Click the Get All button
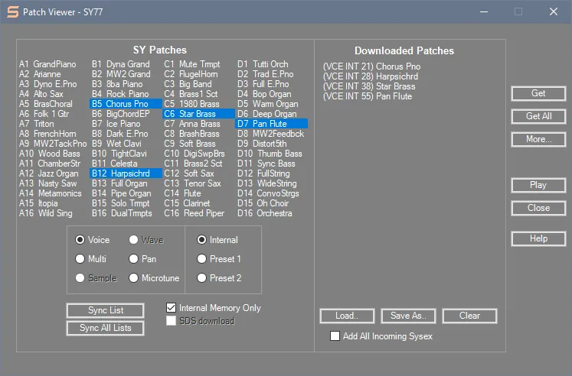The height and width of the screenshot is (376, 572). point(538,116)
